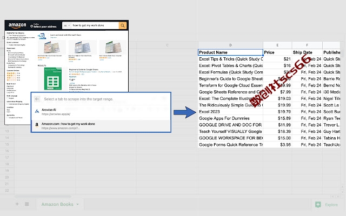Click the first sponsored study guide thumbnail on Amazon

tap(52, 47)
